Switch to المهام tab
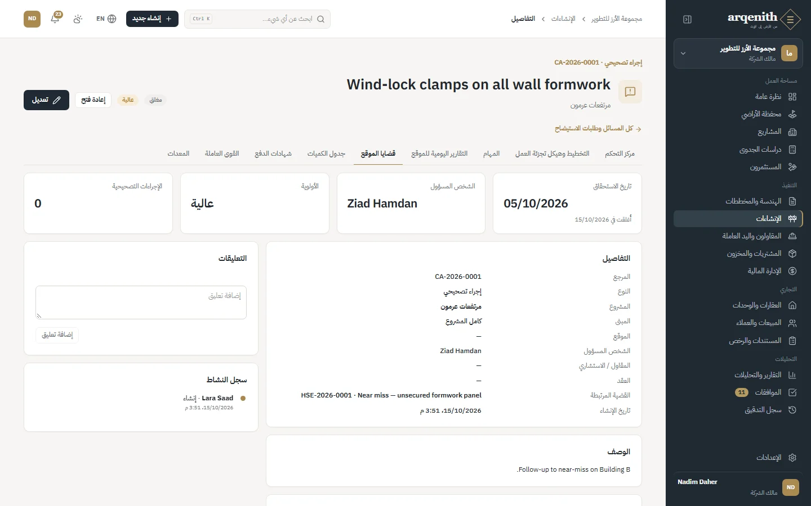 [491, 153]
